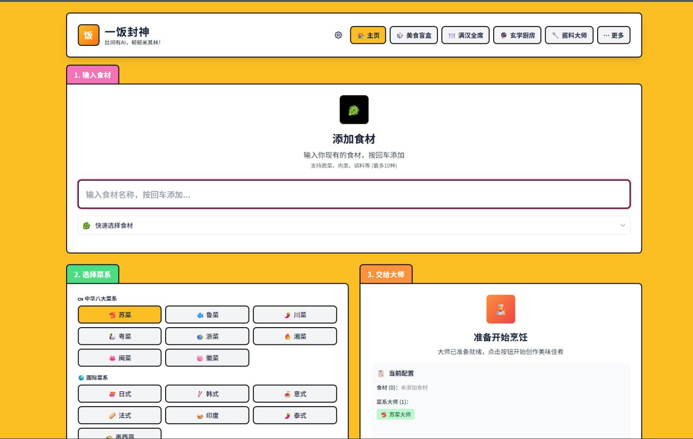Click the globe icon beside 国际菜系
Image resolution: width=693 pixels, height=439 pixels.
pyautogui.click(x=81, y=377)
